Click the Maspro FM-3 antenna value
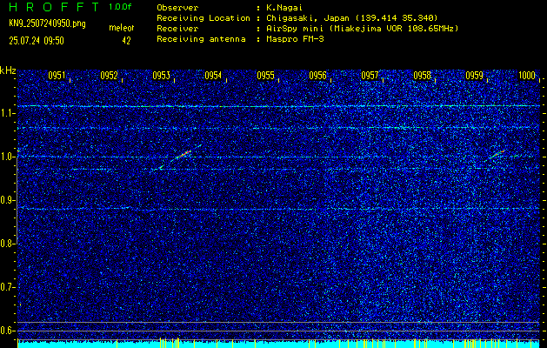547x348 pixels. 295,39
